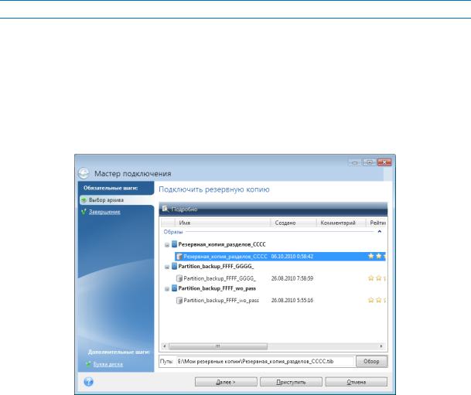Click the horizontal scrollbar thumb
This screenshot has width=471, height=395.
(x=218, y=346)
